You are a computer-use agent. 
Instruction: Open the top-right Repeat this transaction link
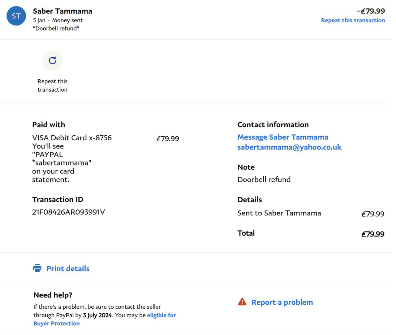[353, 20]
